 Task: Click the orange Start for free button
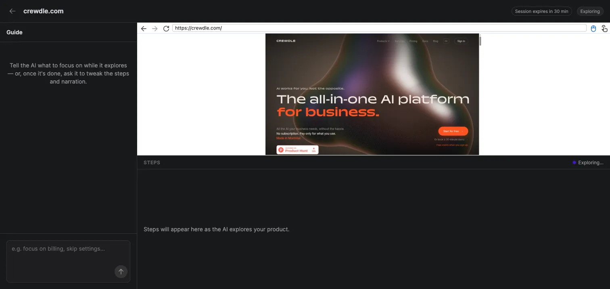(x=453, y=131)
